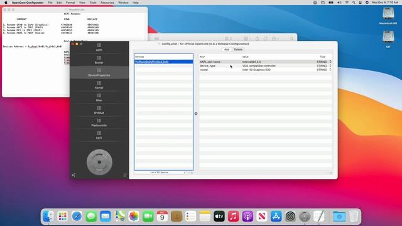Screen dimensions: 402x226
Task: Open the Edit menu
Action: pos(59,3)
